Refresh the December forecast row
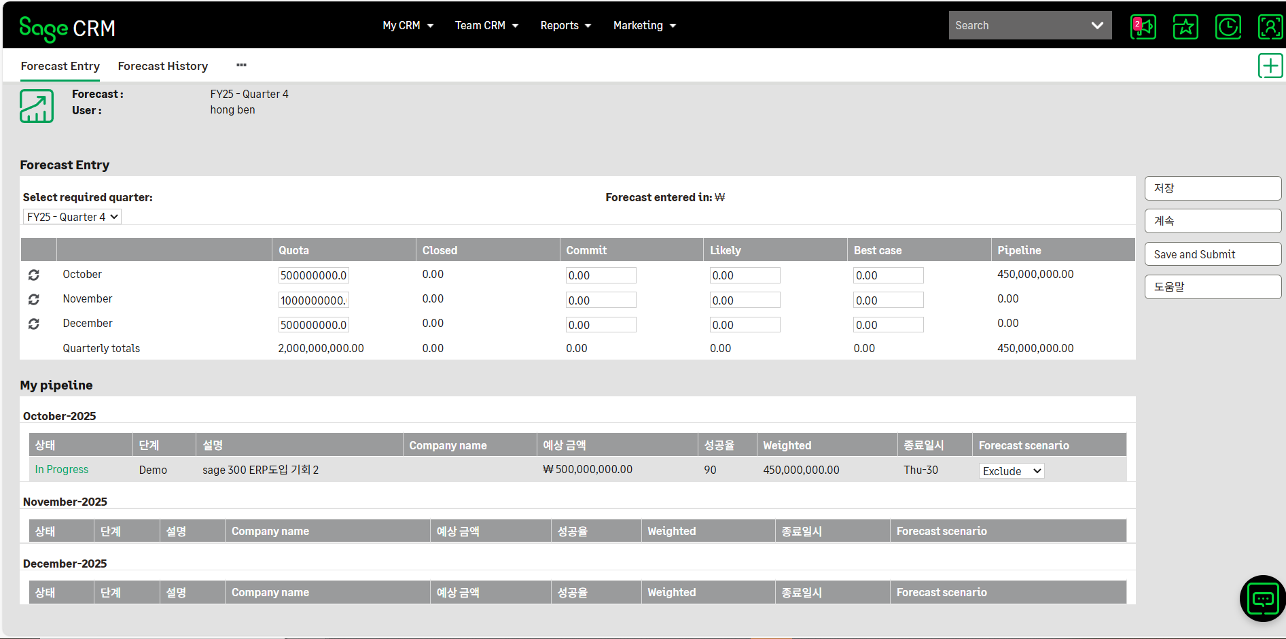Image resolution: width=1286 pixels, height=639 pixels. click(x=34, y=324)
